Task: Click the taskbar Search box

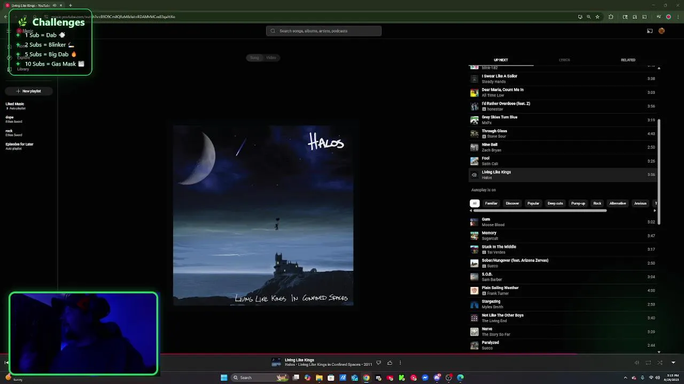Action: (x=259, y=378)
